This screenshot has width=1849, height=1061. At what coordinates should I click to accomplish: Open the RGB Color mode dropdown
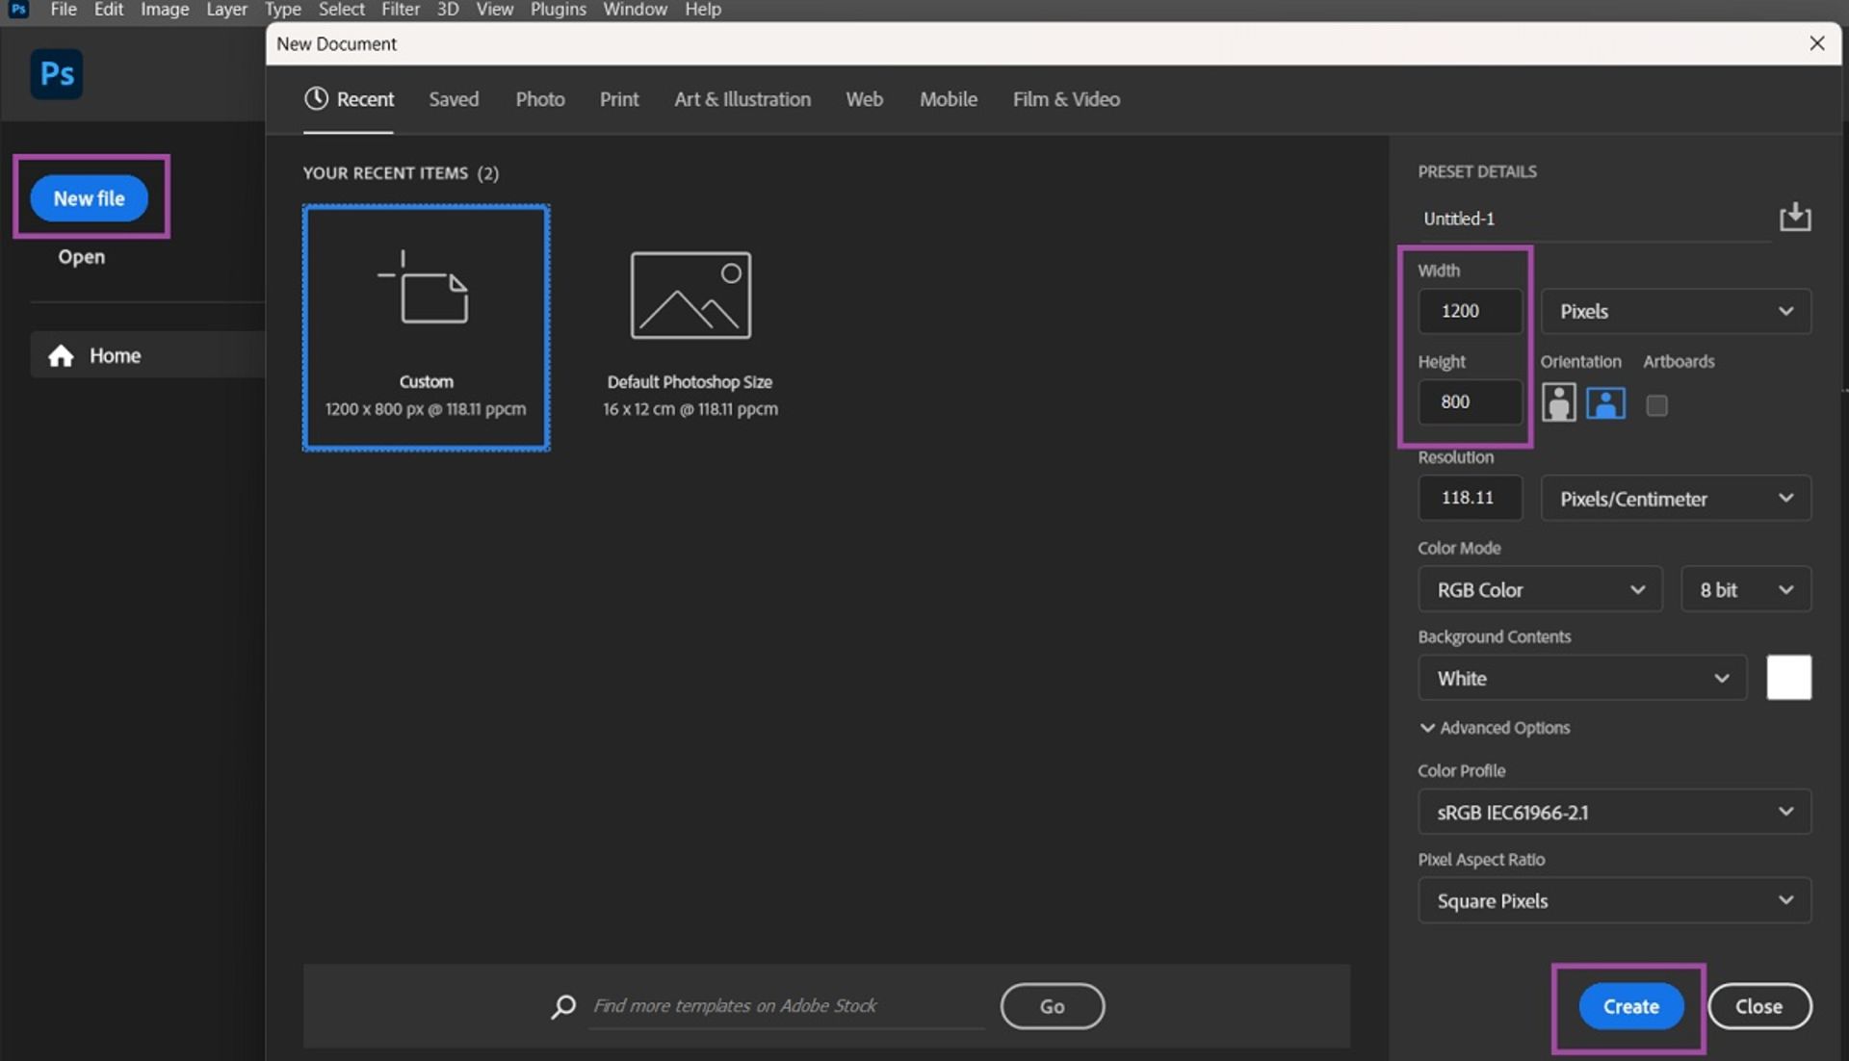[1539, 589]
